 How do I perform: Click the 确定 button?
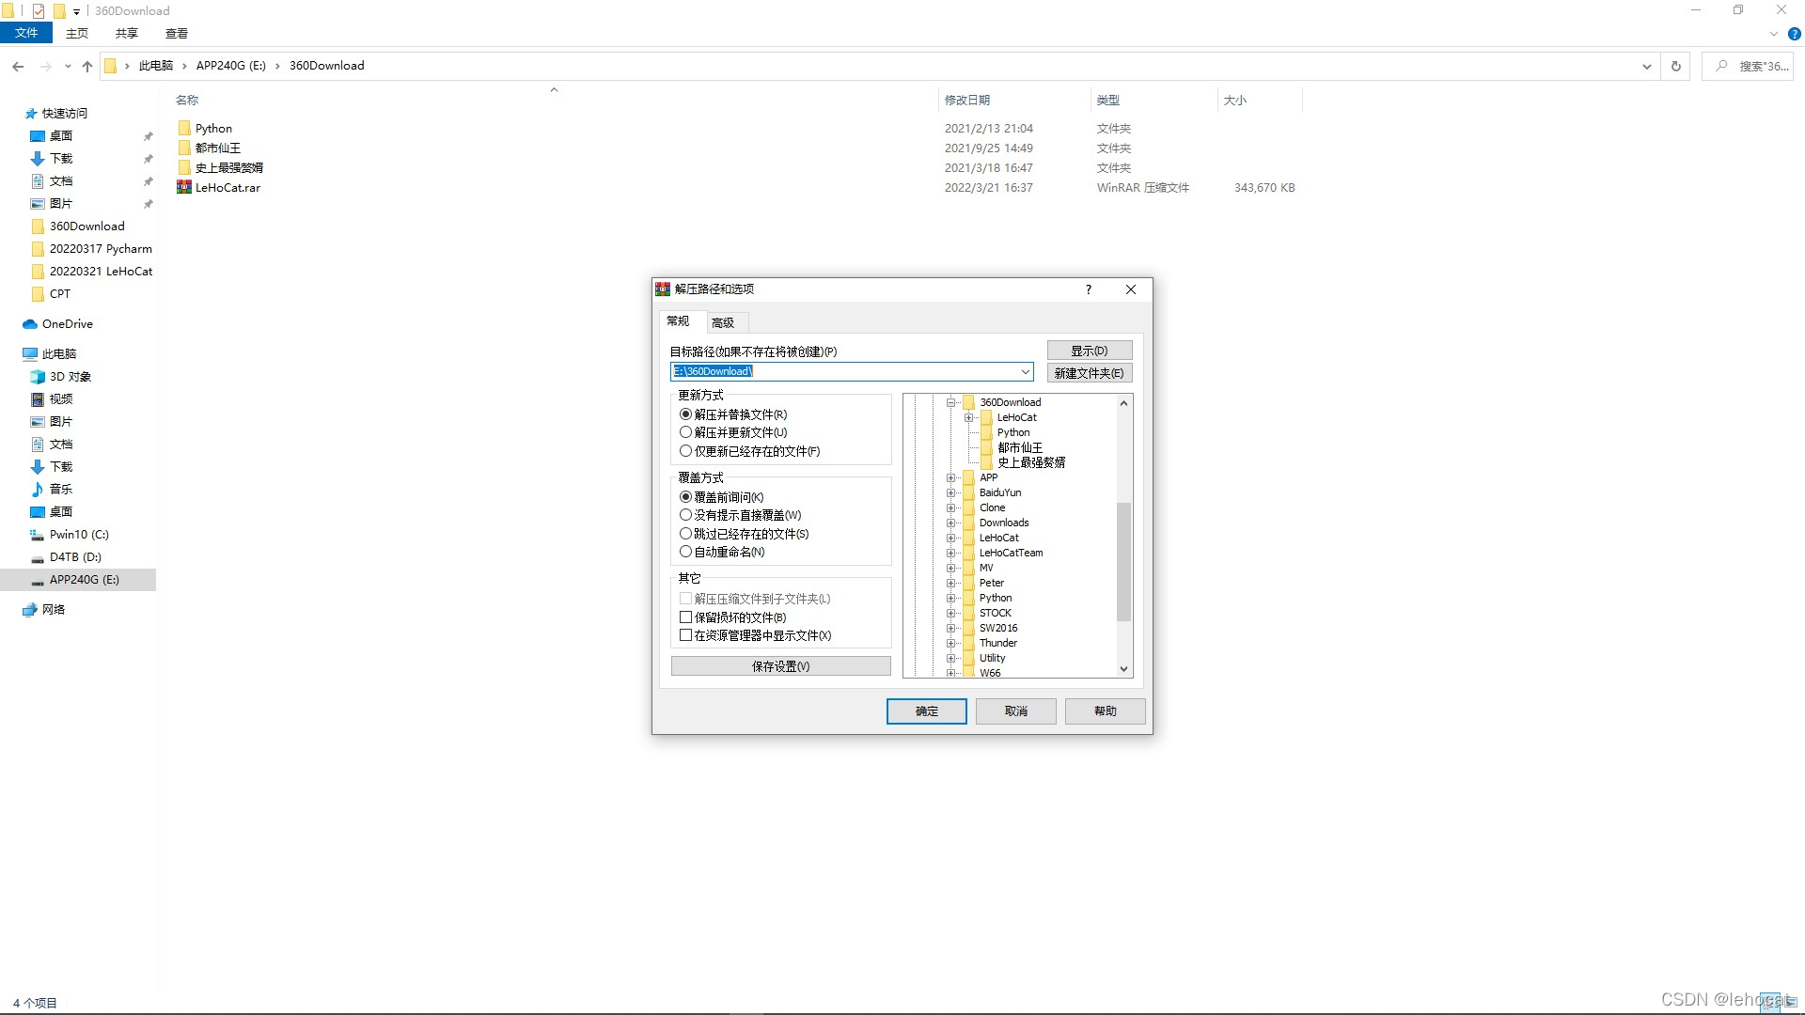click(x=926, y=711)
